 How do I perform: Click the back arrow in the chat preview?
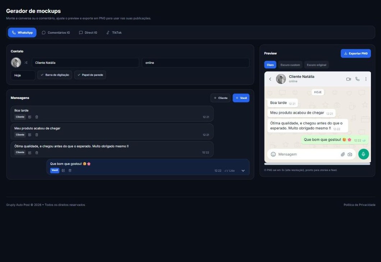[270, 79]
